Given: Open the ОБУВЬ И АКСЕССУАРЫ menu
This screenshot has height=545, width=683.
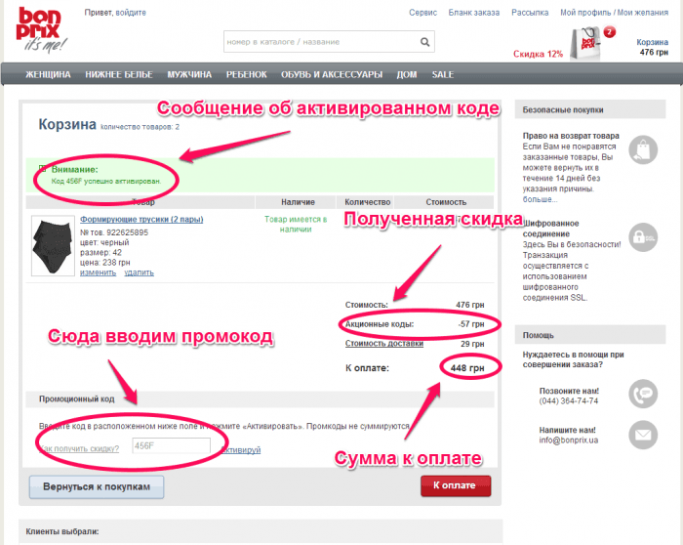Looking at the screenshot, I should tap(332, 74).
